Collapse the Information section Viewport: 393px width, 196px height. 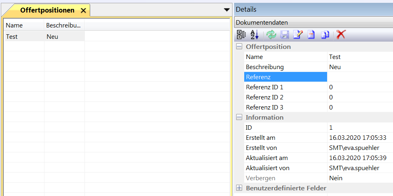tap(239, 118)
